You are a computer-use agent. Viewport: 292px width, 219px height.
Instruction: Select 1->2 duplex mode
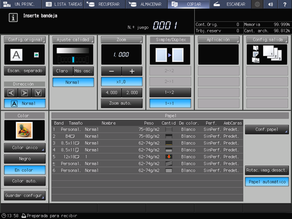tap(170, 93)
